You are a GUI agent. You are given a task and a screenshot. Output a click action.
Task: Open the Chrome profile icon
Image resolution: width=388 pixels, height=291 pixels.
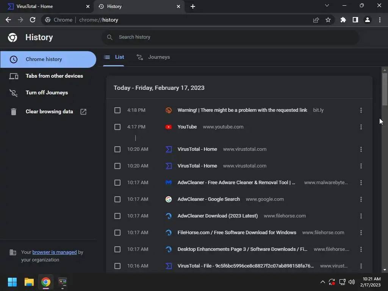pyautogui.click(x=368, y=20)
